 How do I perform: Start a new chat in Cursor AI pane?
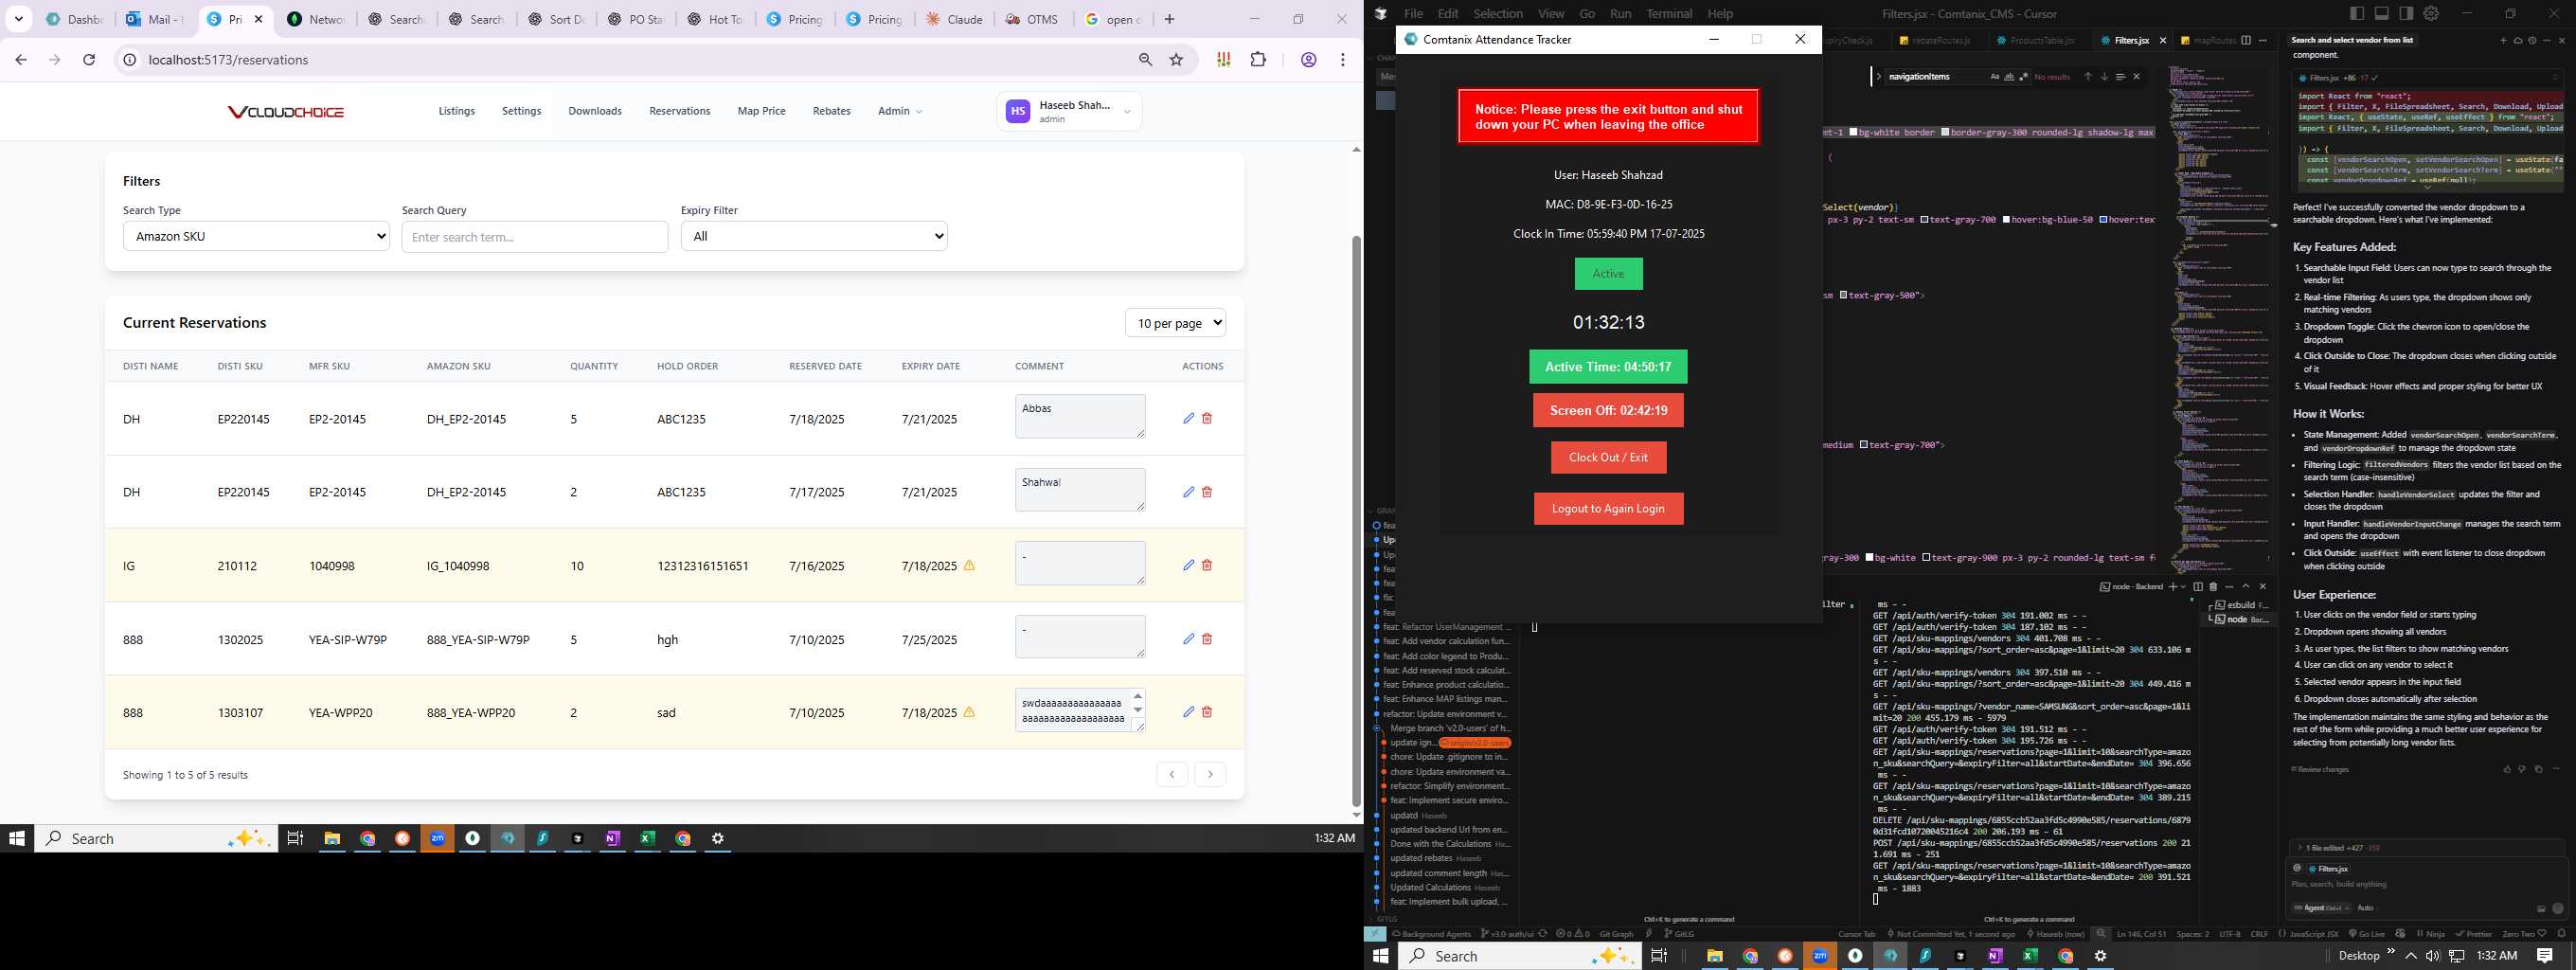(2503, 41)
